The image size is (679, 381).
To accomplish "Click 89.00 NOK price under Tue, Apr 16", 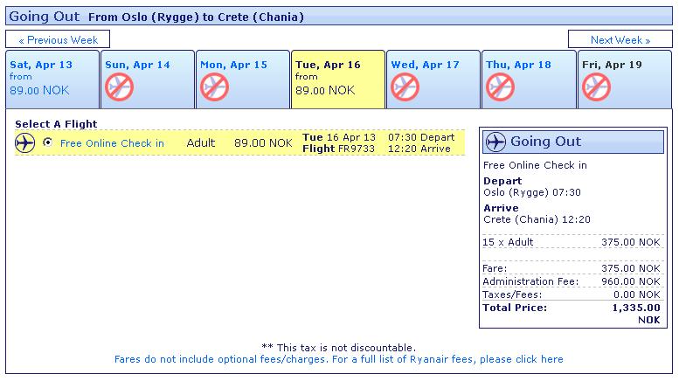I will click(x=325, y=91).
